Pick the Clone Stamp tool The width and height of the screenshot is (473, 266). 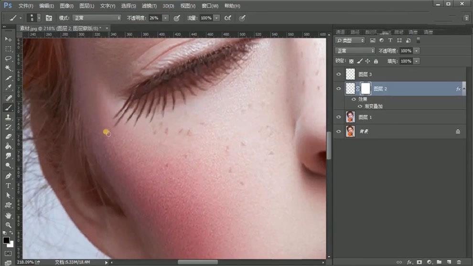[x=8, y=117]
